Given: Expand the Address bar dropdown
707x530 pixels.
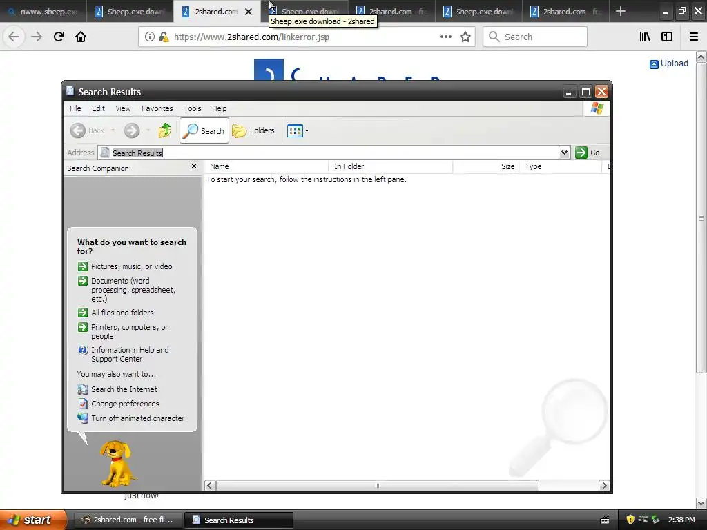Looking at the screenshot, I should tap(564, 153).
